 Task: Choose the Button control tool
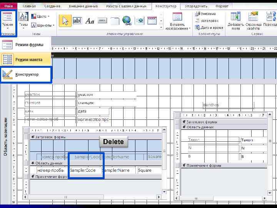[x=102, y=20]
